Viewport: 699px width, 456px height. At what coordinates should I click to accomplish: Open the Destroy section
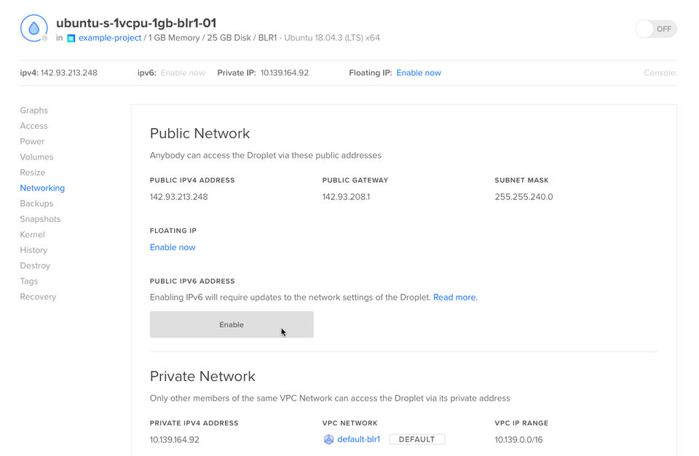pyautogui.click(x=35, y=265)
